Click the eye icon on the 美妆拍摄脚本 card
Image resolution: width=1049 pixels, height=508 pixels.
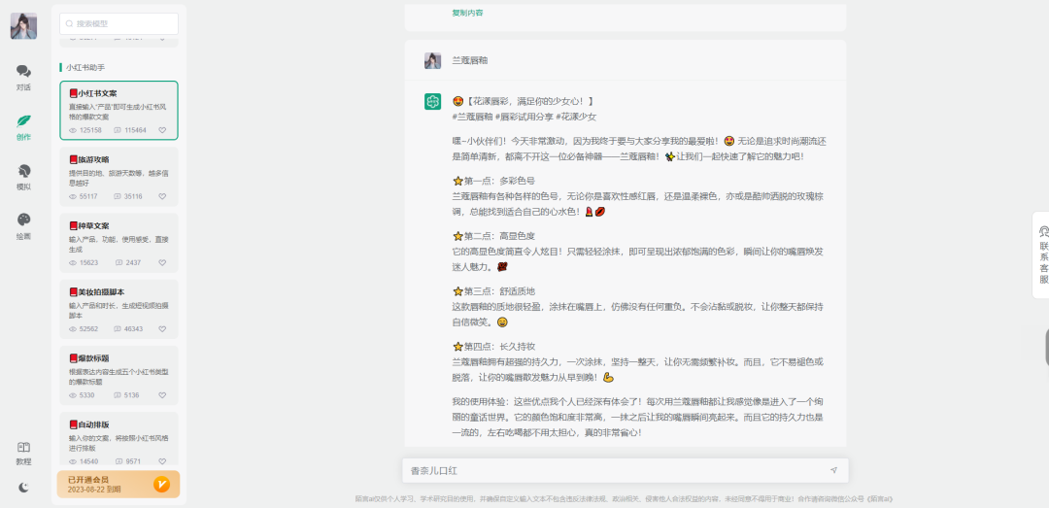[x=73, y=329]
